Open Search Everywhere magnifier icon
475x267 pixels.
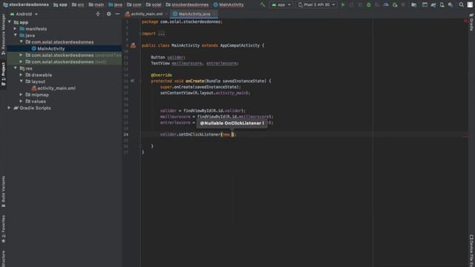coord(461,4)
